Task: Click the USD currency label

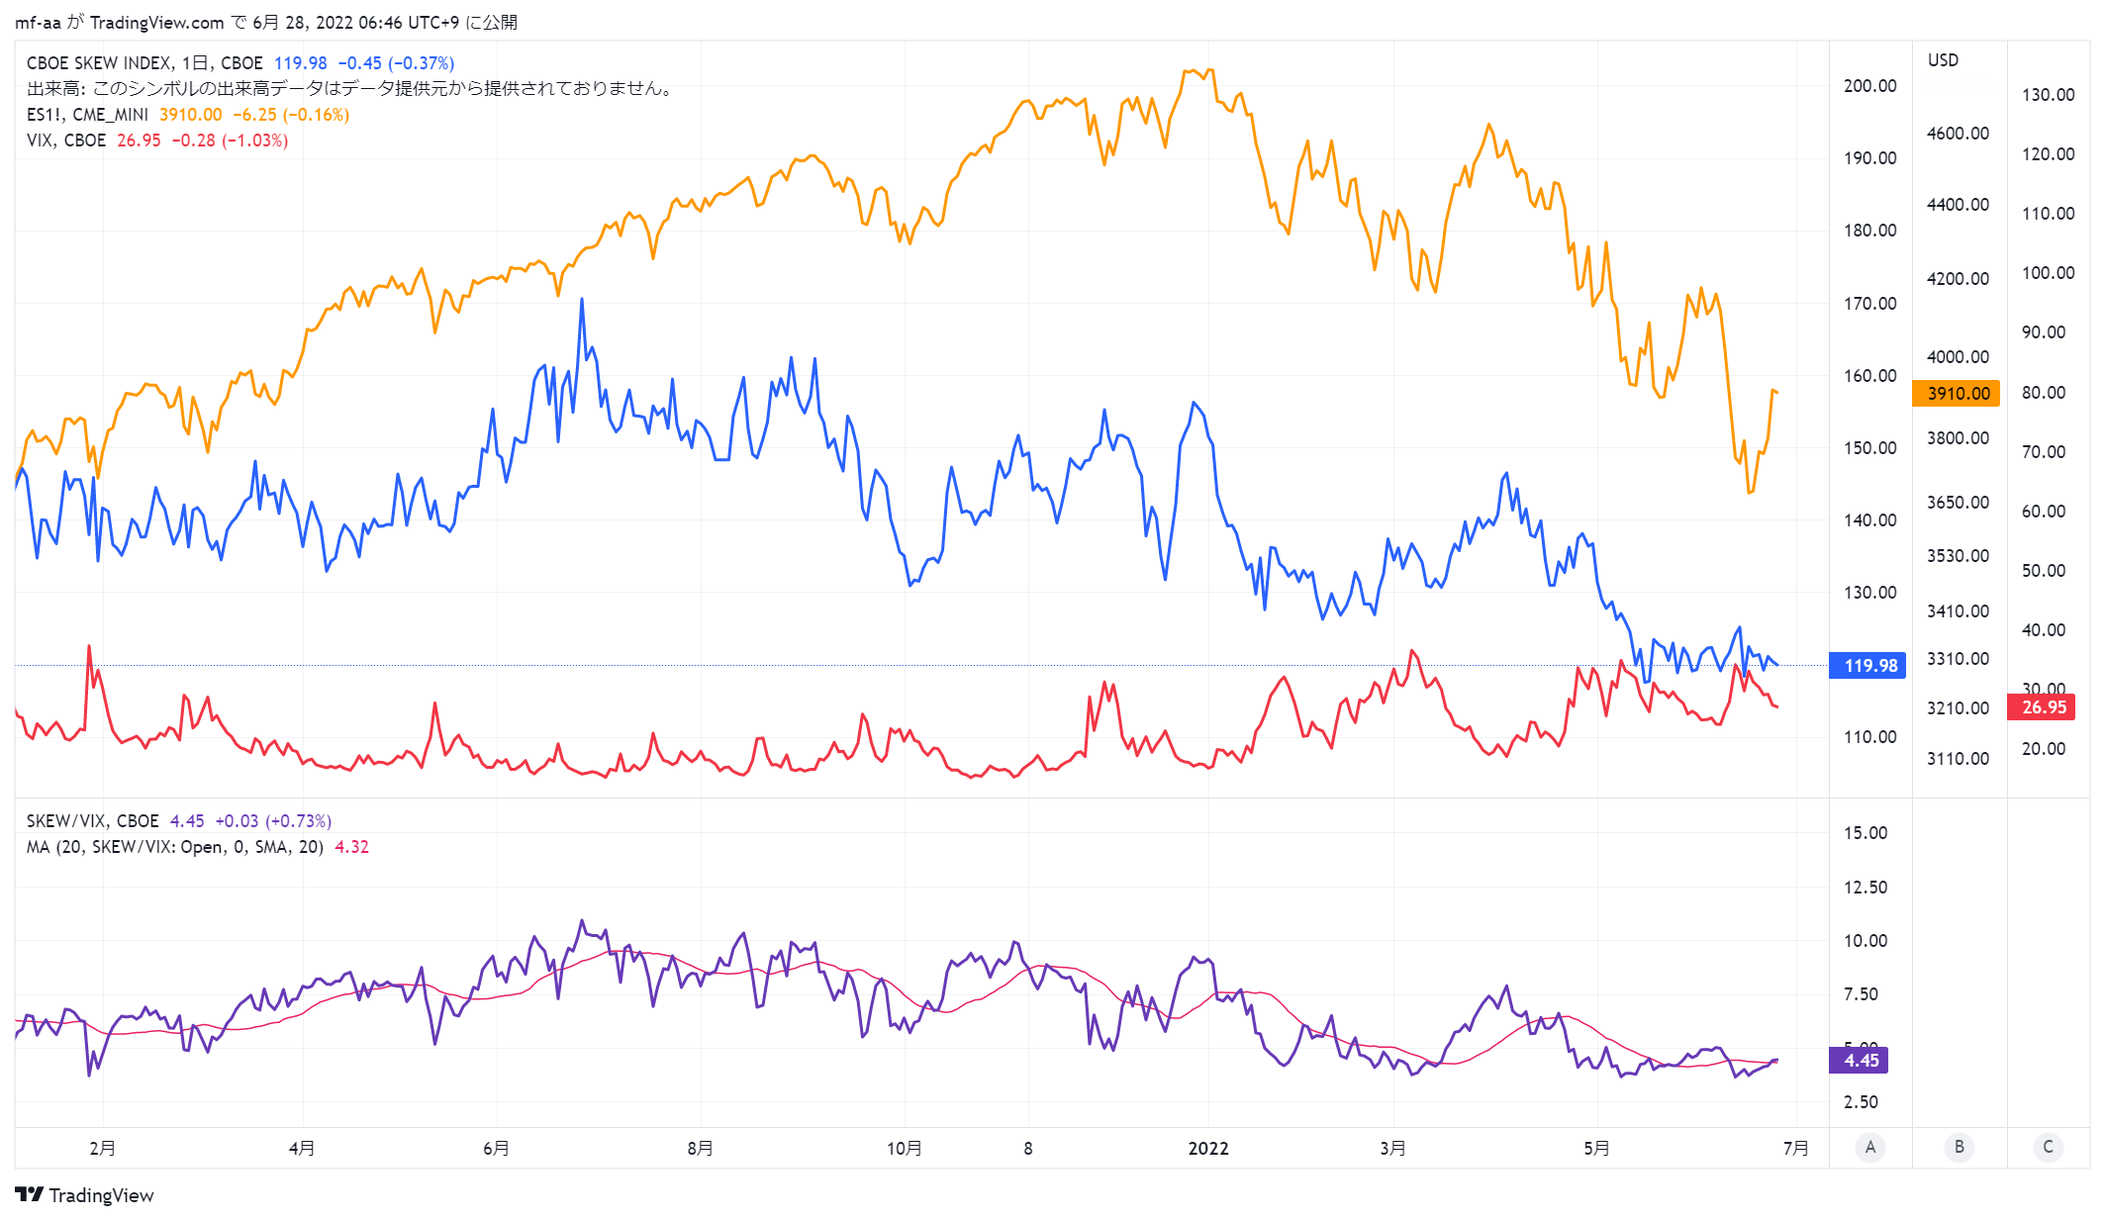Action: pyautogui.click(x=1943, y=59)
